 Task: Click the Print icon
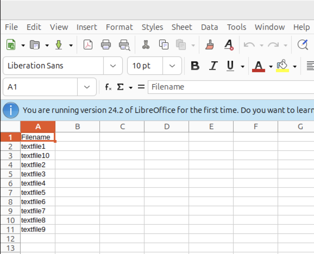tap(106, 45)
